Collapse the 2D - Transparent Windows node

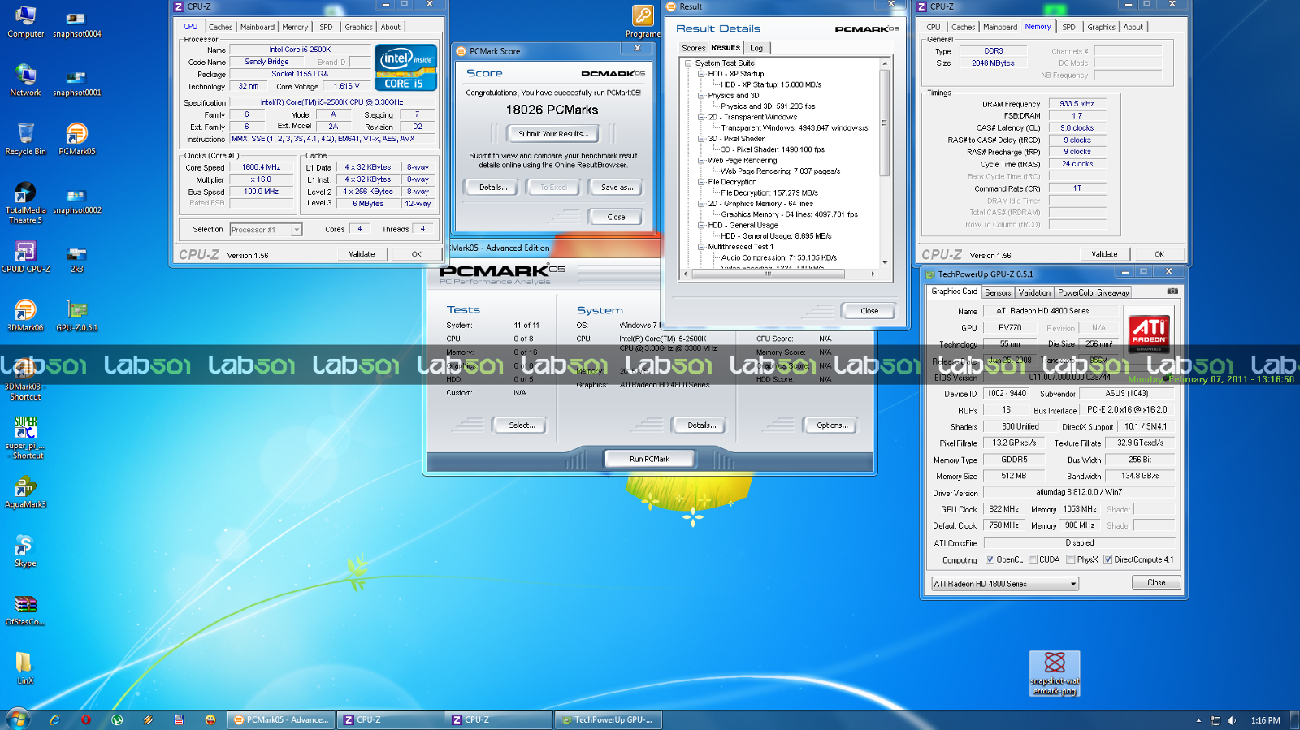pos(701,117)
